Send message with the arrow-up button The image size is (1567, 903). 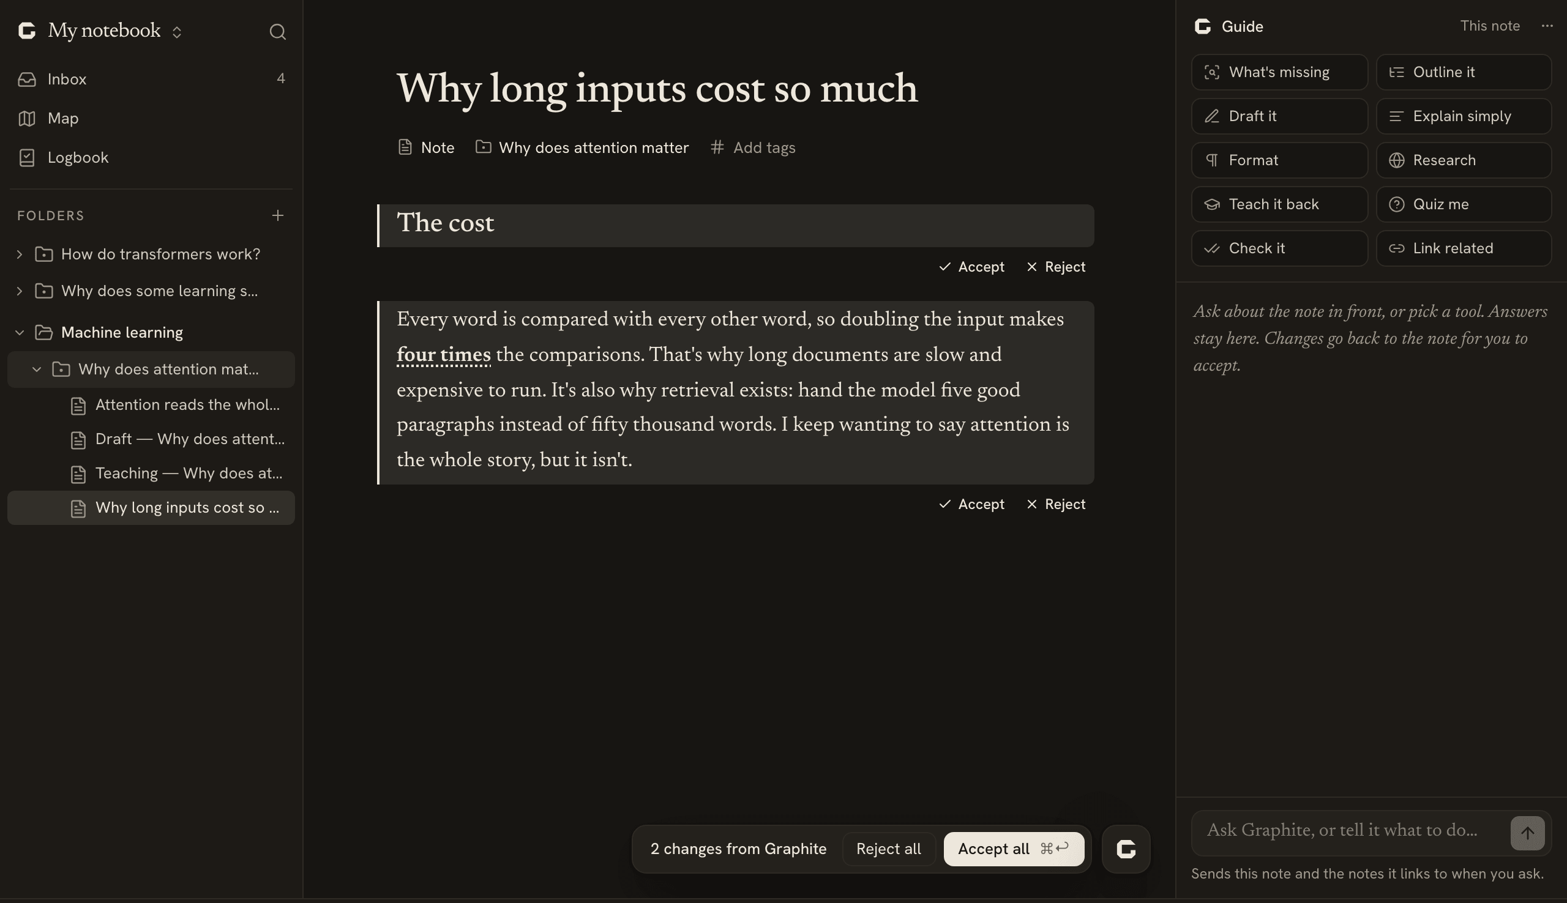1527,833
